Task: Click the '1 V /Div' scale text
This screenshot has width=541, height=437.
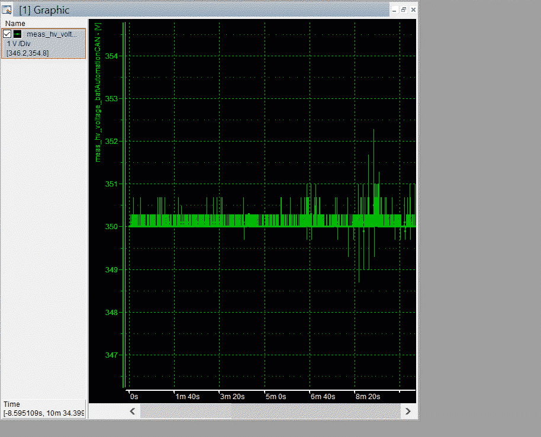Action: point(18,44)
